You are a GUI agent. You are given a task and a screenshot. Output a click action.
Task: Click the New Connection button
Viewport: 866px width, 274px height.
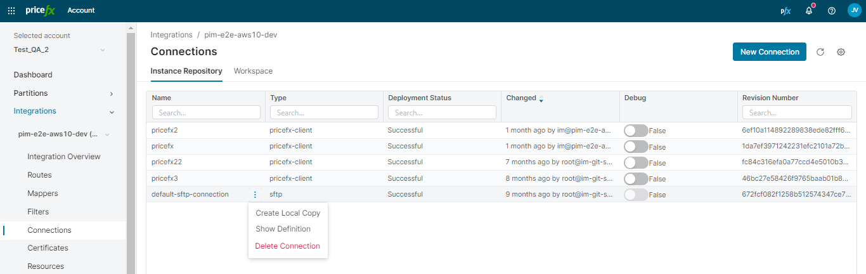click(x=769, y=52)
